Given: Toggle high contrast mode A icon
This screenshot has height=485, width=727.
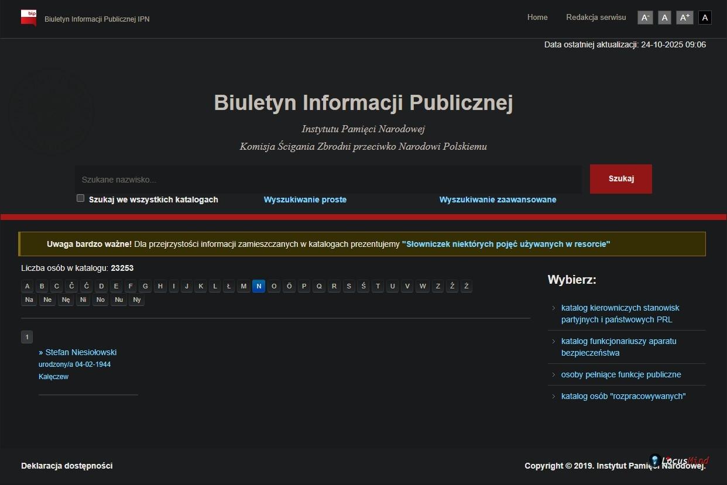Looking at the screenshot, I should pos(705,18).
